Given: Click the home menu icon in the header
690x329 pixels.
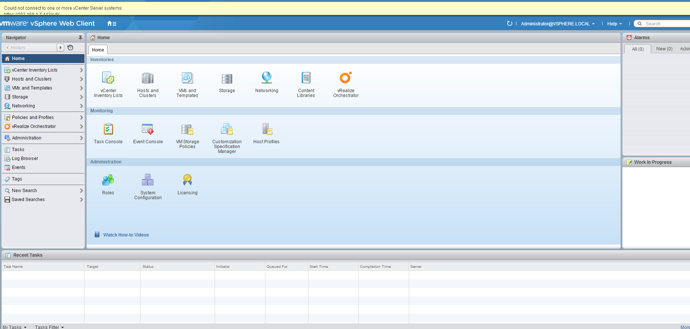Looking at the screenshot, I should click(x=112, y=23).
